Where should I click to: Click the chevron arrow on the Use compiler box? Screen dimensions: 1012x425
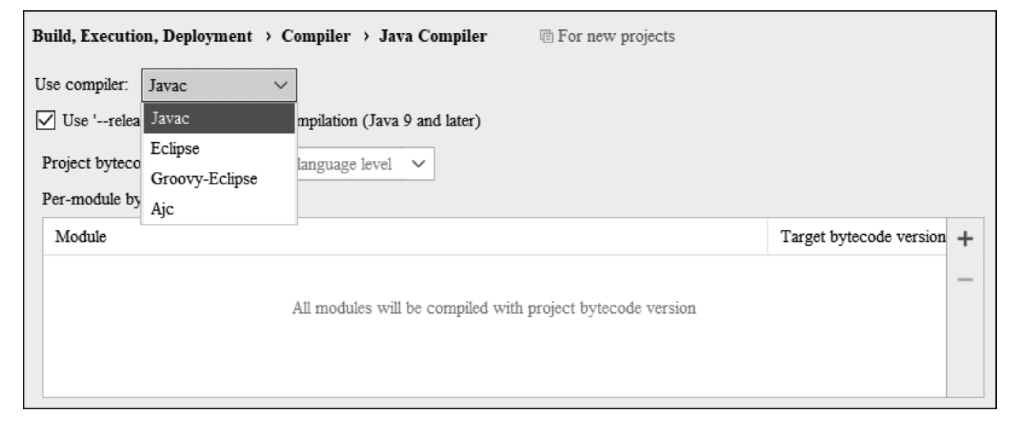point(280,84)
